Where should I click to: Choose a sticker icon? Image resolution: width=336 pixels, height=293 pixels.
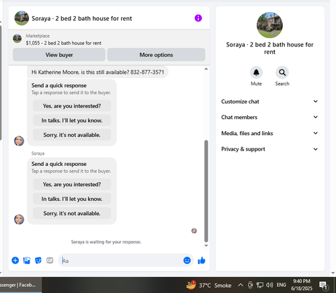point(38,260)
